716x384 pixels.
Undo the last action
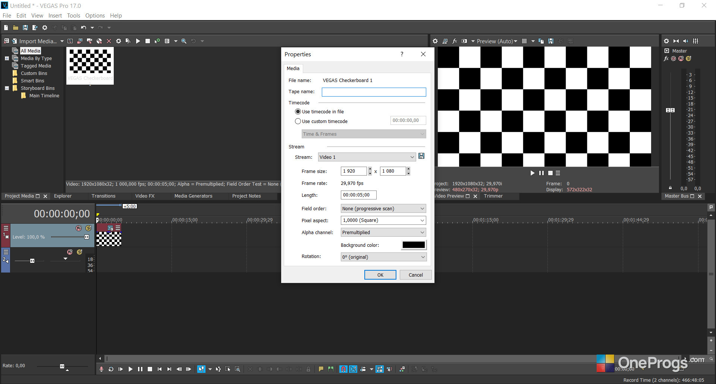[84, 28]
